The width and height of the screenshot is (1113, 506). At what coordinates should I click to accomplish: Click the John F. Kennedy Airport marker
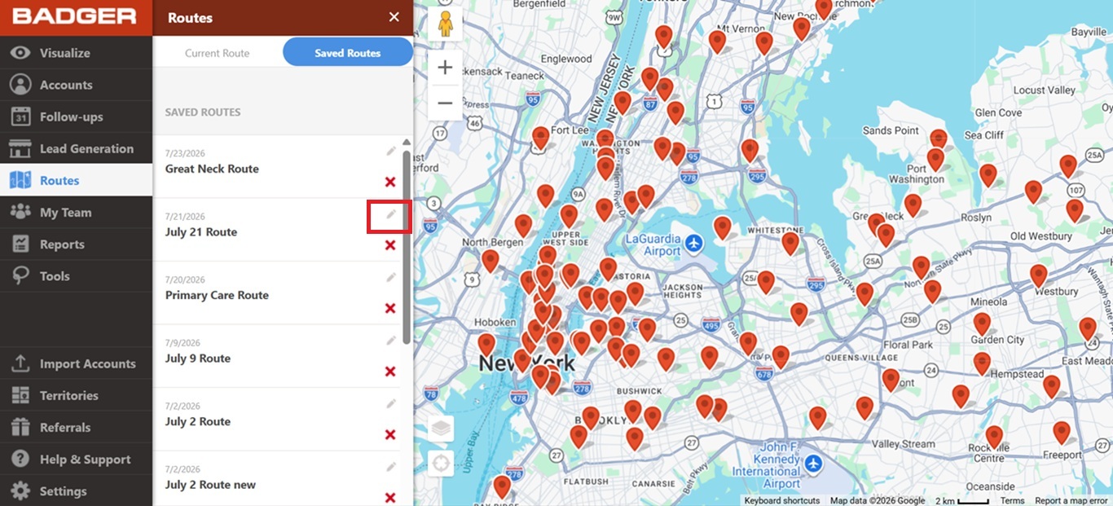pos(813,463)
